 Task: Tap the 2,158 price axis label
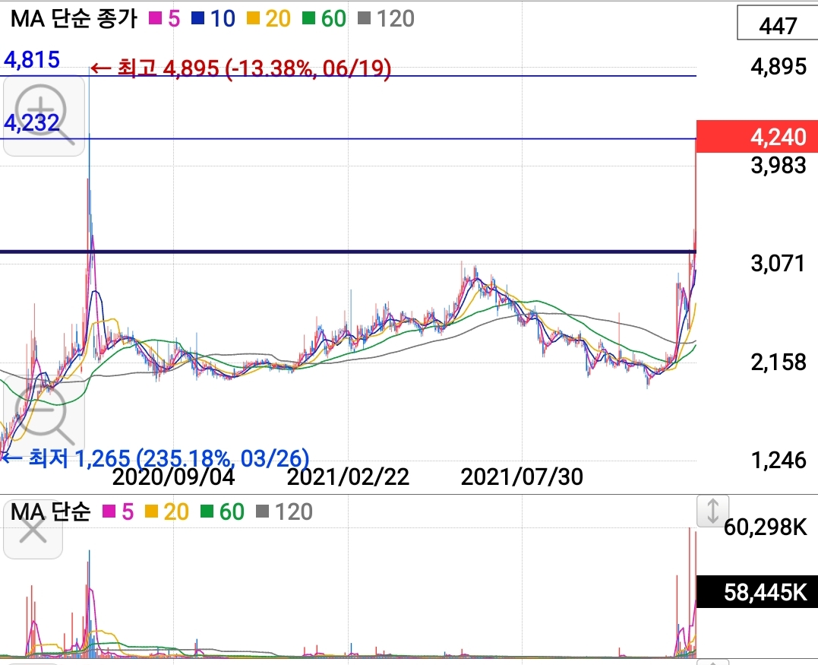(x=779, y=363)
